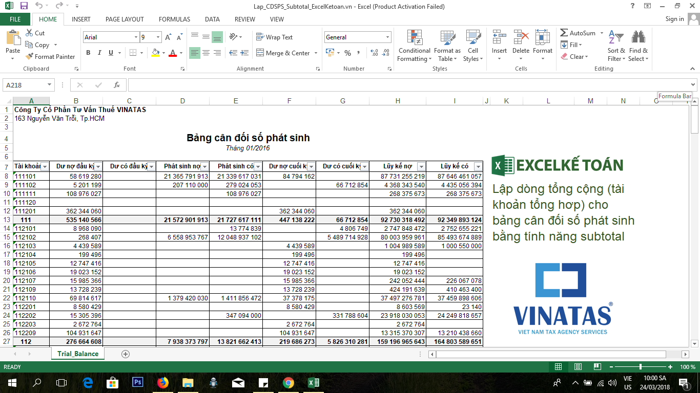This screenshot has height=393, width=700.
Task: Open the Find & Select menu
Action: [x=638, y=46]
